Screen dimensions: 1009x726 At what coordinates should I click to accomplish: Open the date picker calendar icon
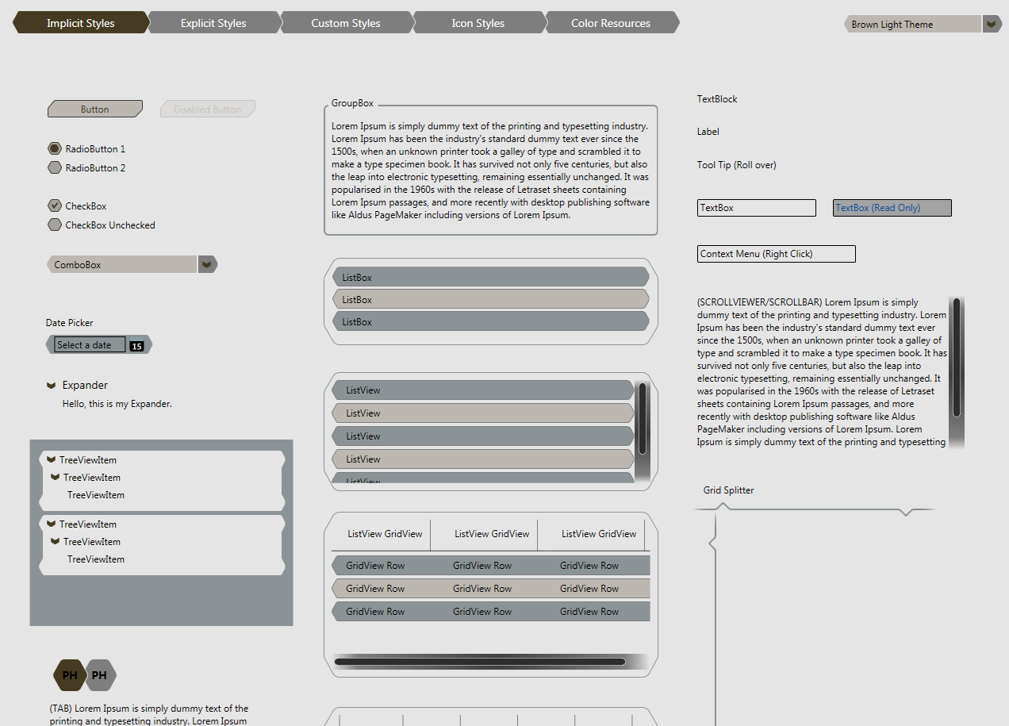tap(136, 346)
